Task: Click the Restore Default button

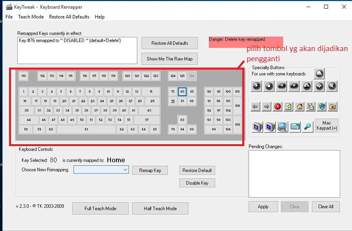Action: [197, 170]
